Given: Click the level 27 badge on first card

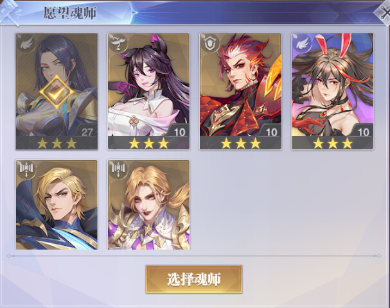Looking at the screenshot, I should tap(87, 132).
